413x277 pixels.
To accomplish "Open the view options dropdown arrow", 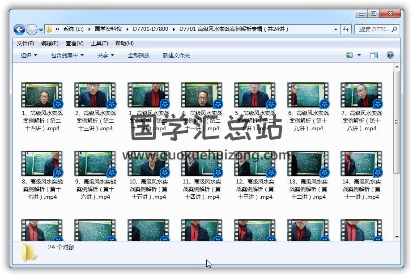I will click(x=359, y=55).
